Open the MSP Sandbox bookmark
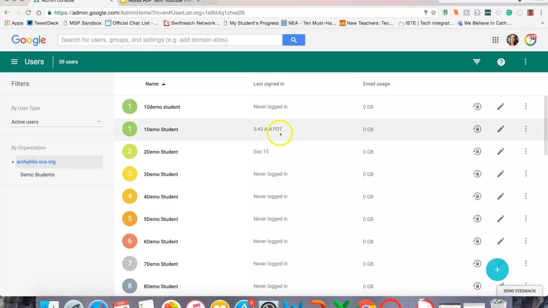The width and height of the screenshot is (548, 308). [x=82, y=23]
